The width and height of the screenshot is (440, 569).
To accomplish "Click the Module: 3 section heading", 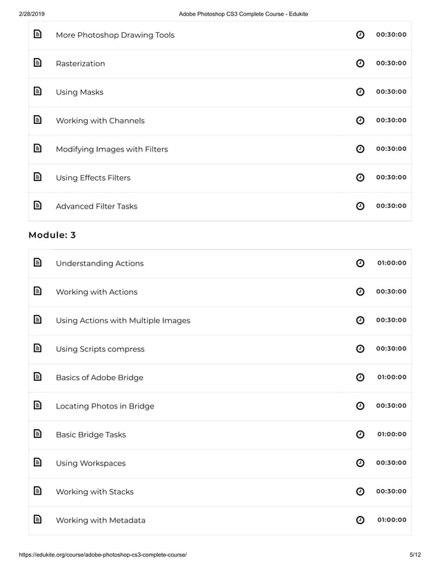I will tap(52, 235).
